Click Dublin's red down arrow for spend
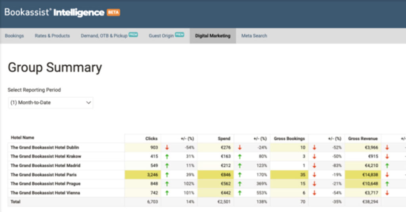The height and width of the screenshot is (212, 406). pos(240,148)
